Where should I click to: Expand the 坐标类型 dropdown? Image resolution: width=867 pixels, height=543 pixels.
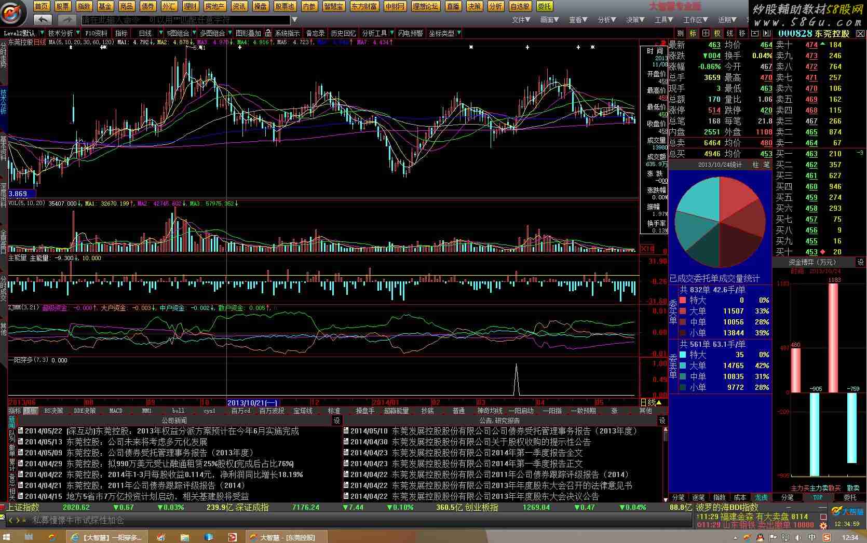pyautogui.click(x=458, y=33)
